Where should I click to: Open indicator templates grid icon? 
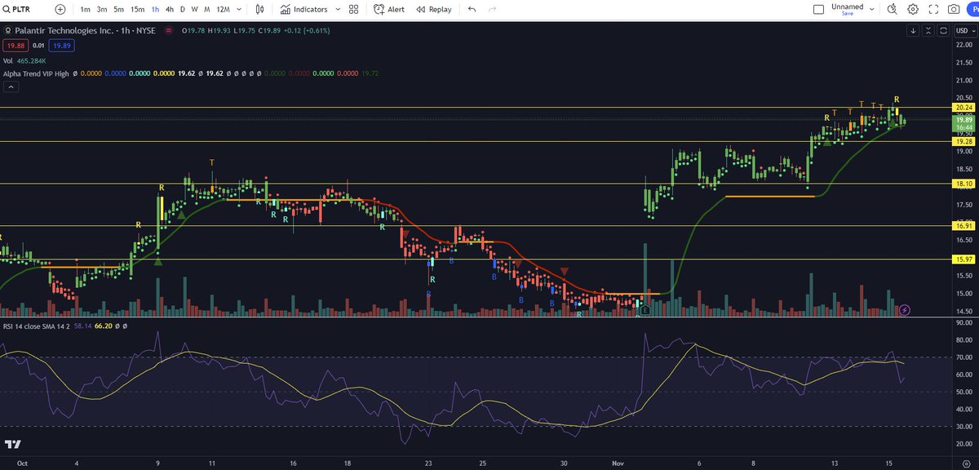(x=353, y=10)
